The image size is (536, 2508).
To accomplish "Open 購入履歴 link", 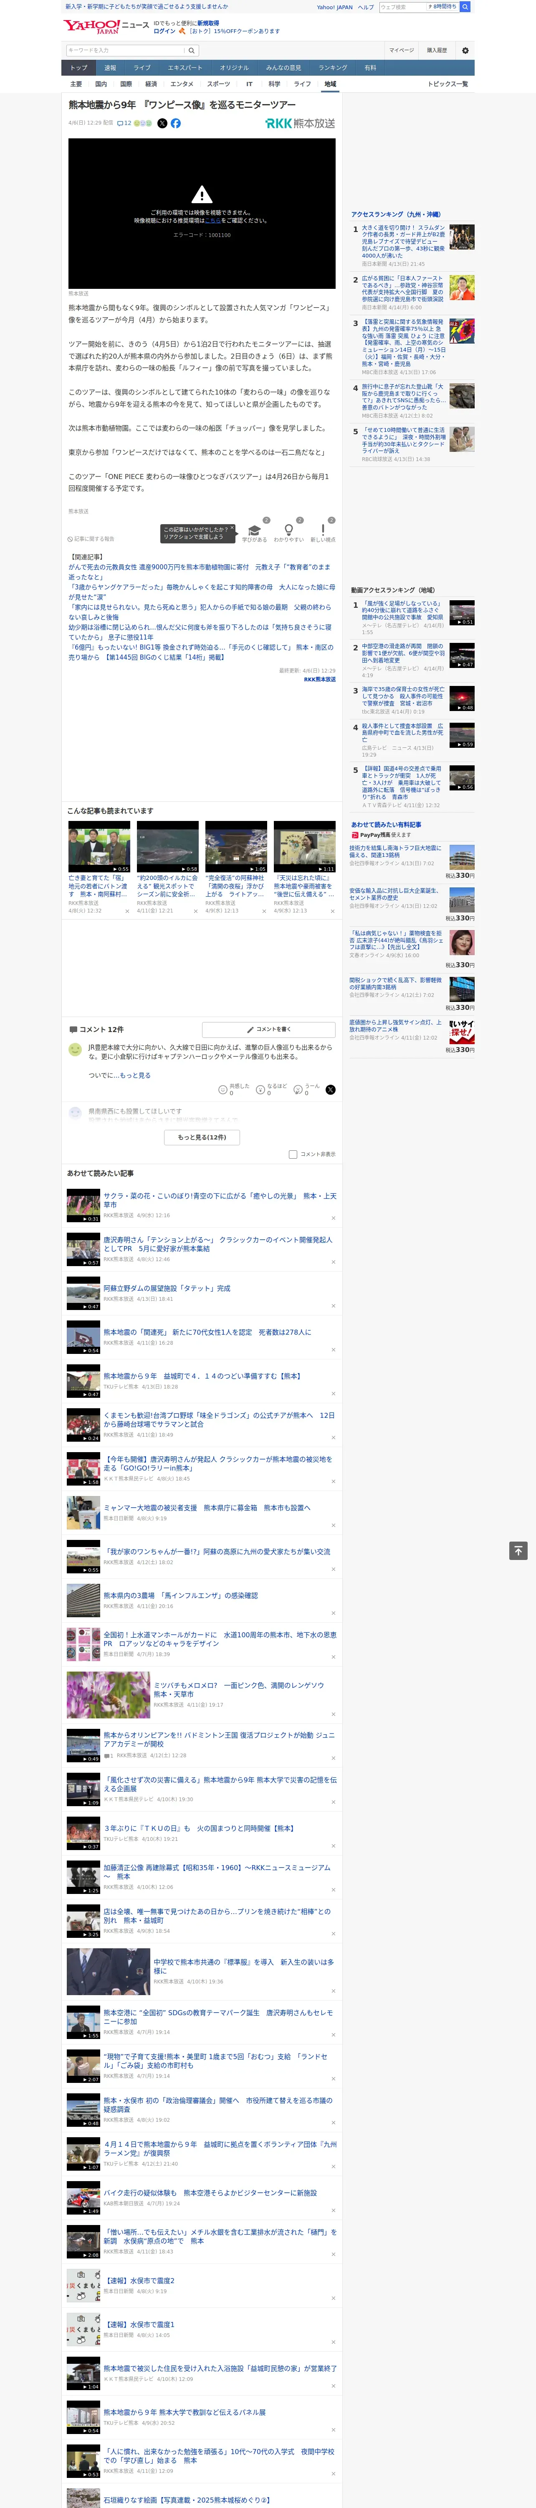I will tap(437, 51).
